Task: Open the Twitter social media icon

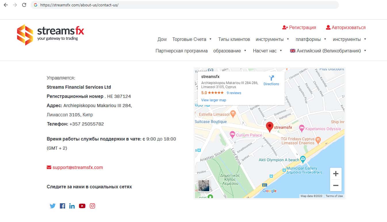Action: (x=52, y=206)
